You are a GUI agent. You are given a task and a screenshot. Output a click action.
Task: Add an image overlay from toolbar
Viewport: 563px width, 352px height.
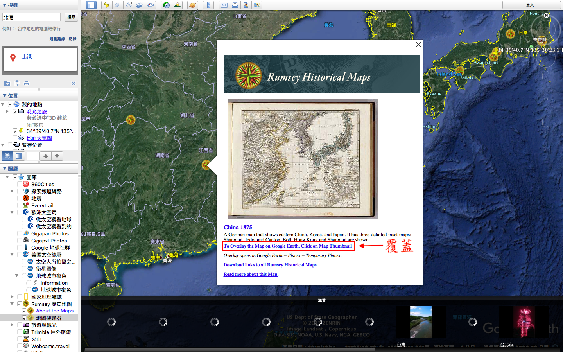coord(140,5)
